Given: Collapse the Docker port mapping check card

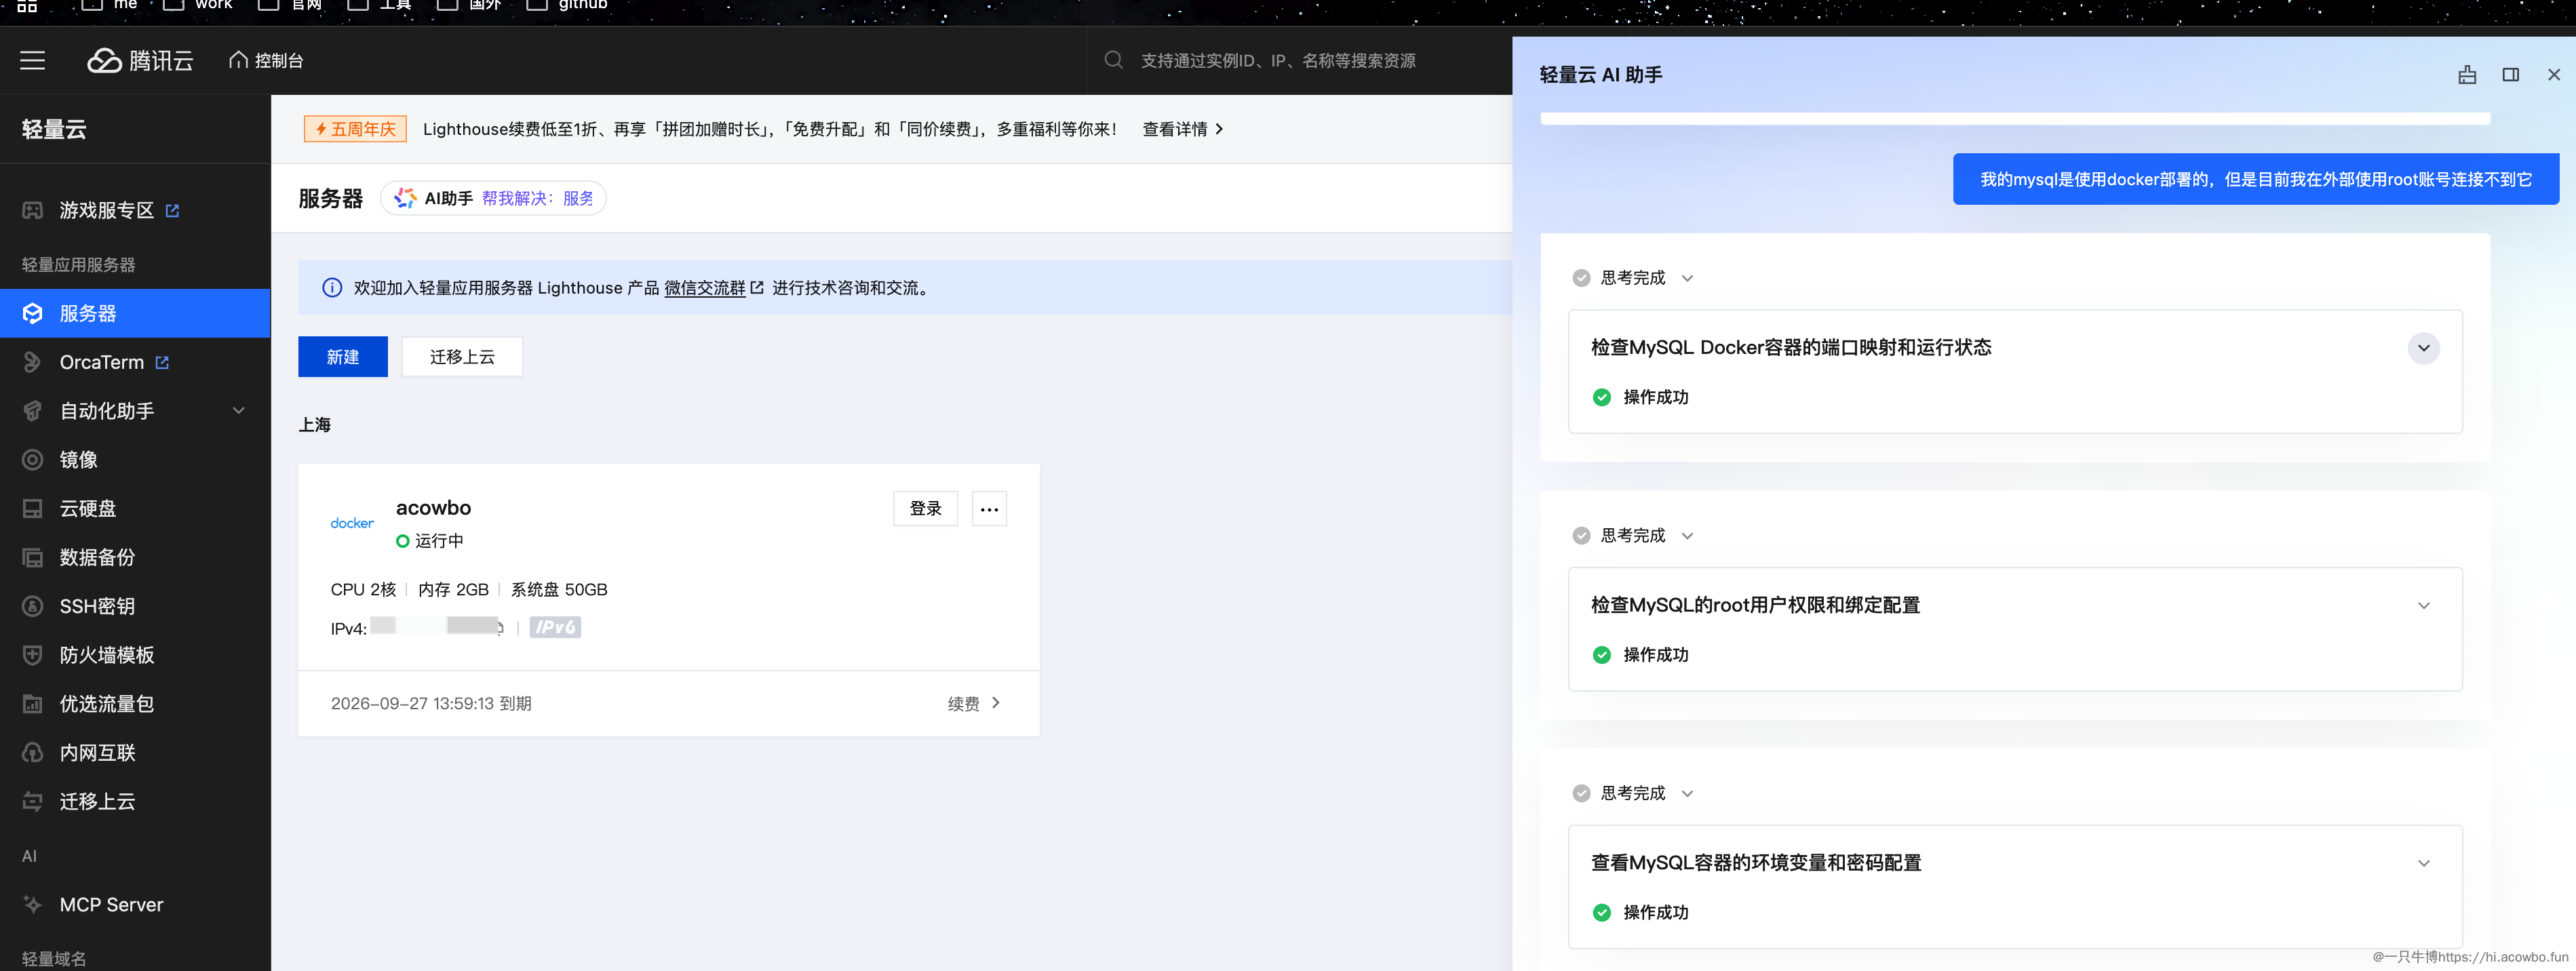Looking at the screenshot, I should pos(2423,348).
